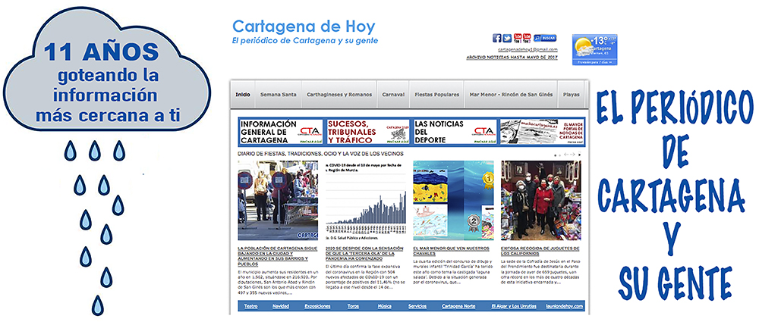Open the Teatro link in bottom bar
The width and height of the screenshot is (759, 322).
coord(250,306)
